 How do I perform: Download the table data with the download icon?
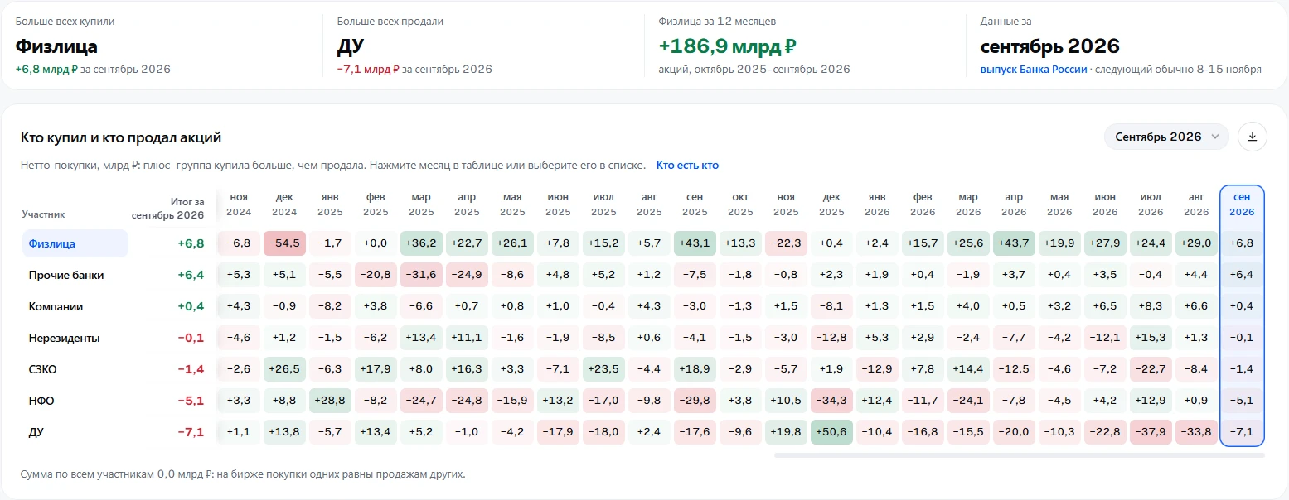[1252, 137]
